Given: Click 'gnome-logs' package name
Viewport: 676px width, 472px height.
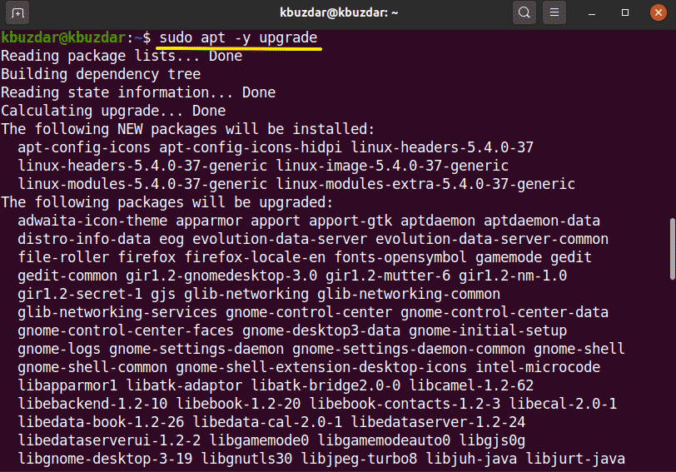Looking at the screenshot, I should coord(59,350).
